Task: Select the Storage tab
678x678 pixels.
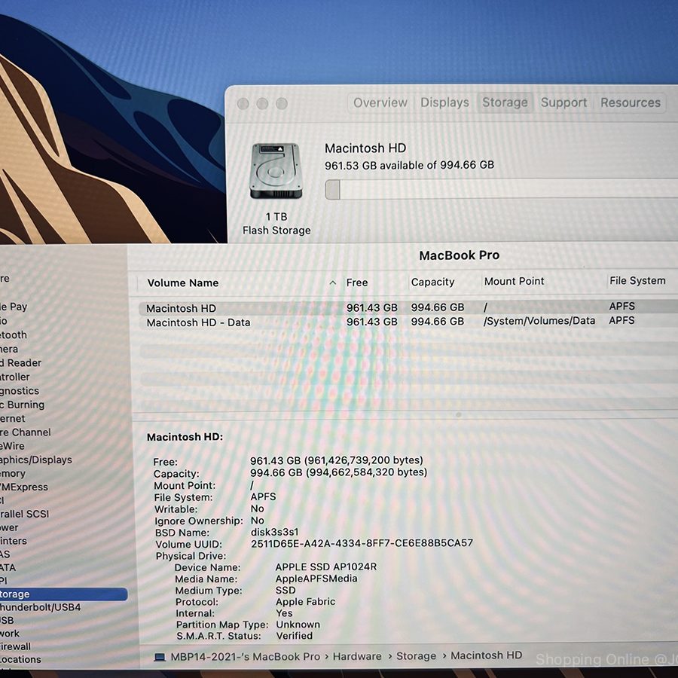Action: [x=505, y=103]
